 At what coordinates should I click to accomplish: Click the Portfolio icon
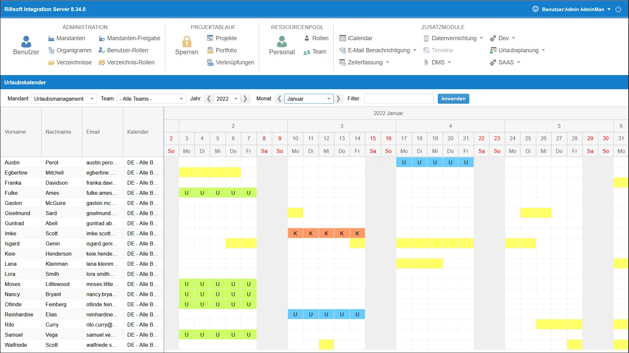coord(210,50)
